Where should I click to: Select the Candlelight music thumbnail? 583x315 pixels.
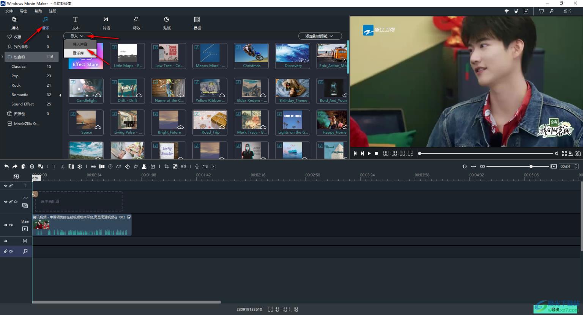pyautogui.click(x=86, y=91)
